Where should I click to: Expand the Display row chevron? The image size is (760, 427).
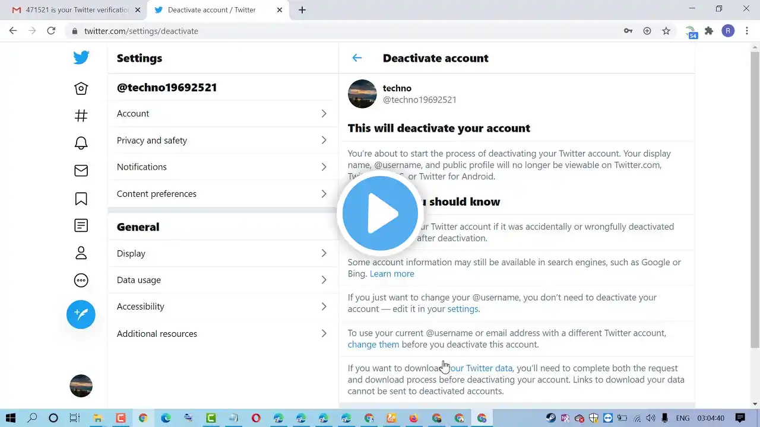(324, 253)
